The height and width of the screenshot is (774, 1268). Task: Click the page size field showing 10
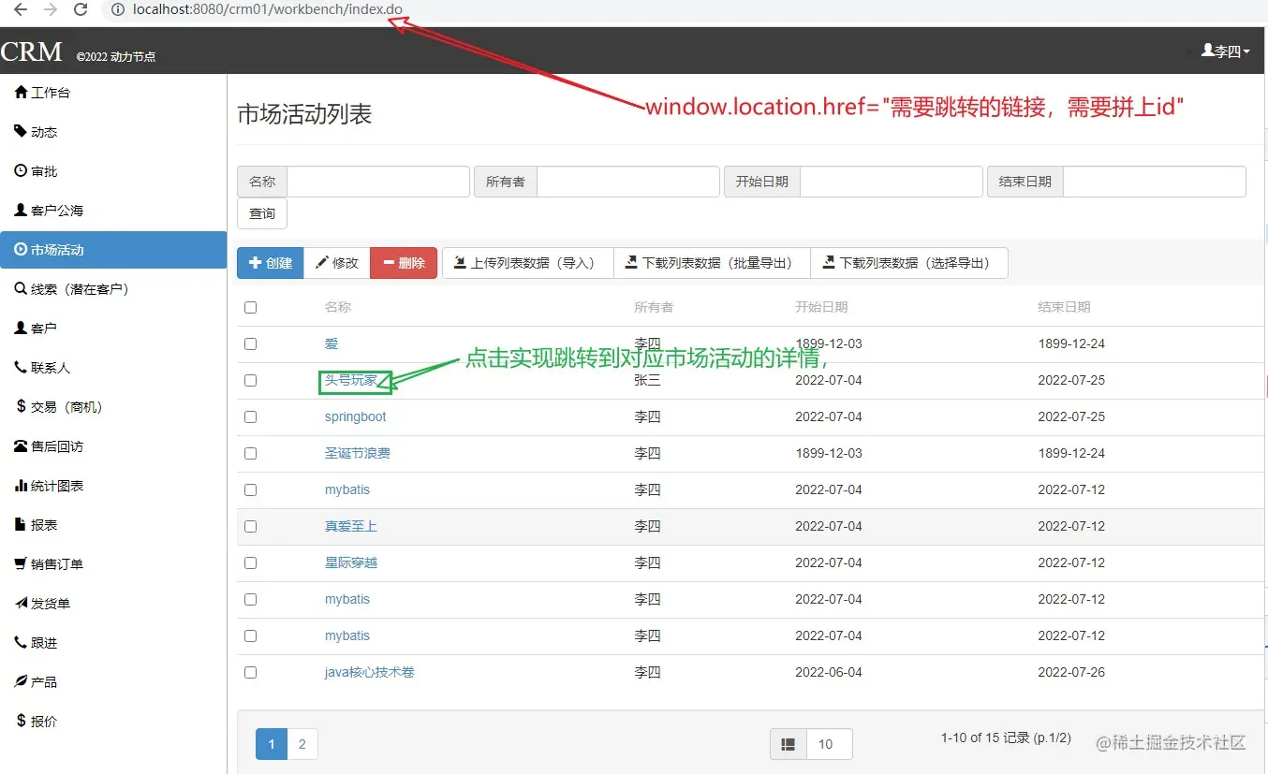pos(829,744)
